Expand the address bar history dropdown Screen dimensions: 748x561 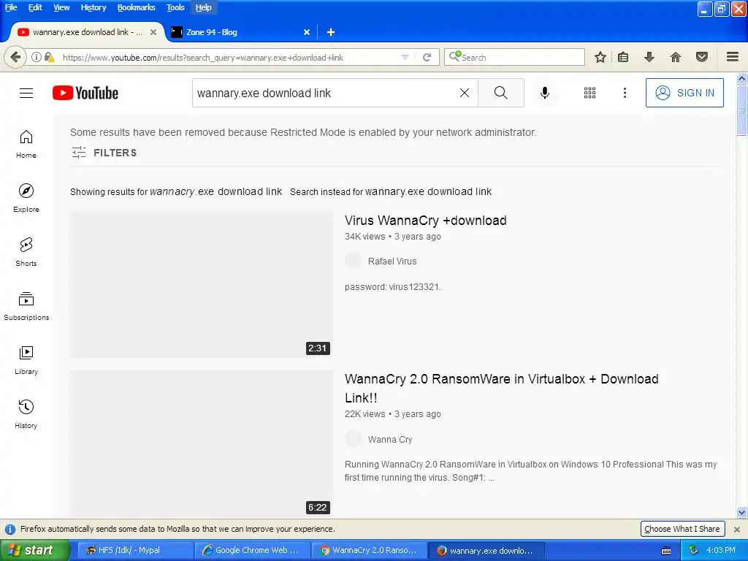[405, 57]
